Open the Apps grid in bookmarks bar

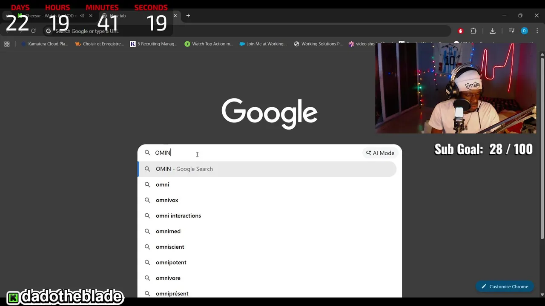7,44
